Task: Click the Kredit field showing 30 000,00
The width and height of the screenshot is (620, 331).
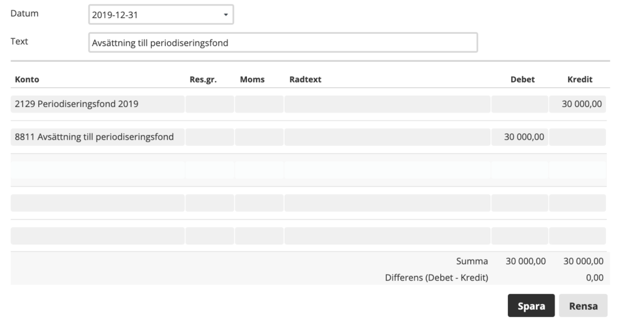Action: pyautogui.click(x=578, y=104)
